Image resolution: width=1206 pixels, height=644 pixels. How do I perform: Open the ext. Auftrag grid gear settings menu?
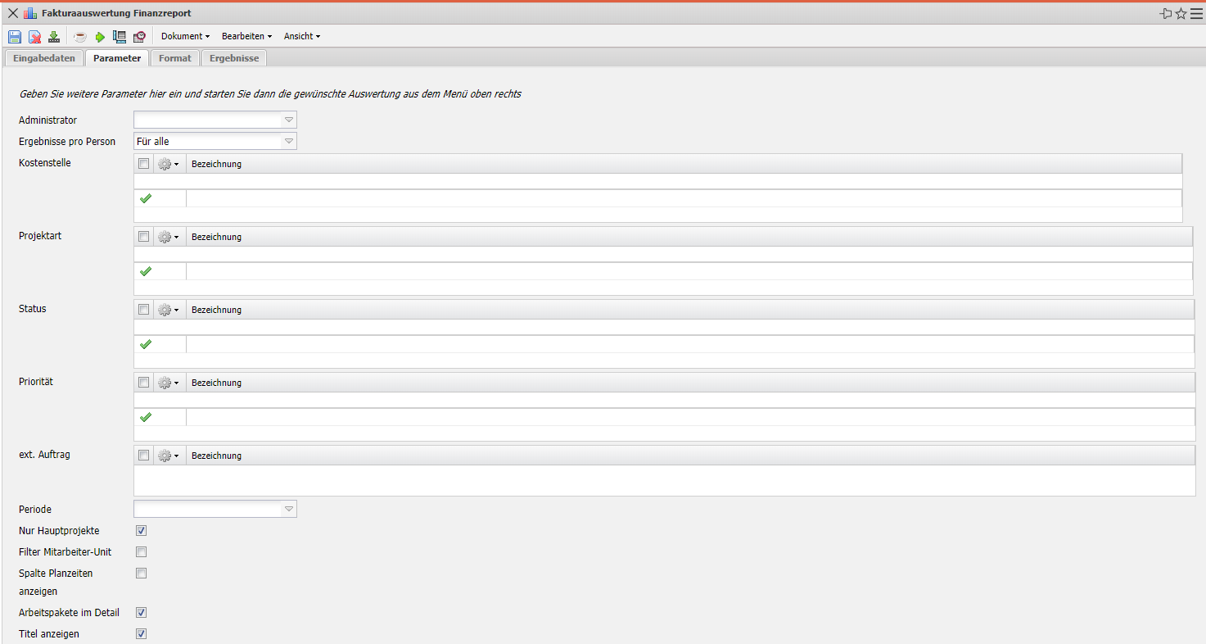[168, 456]
